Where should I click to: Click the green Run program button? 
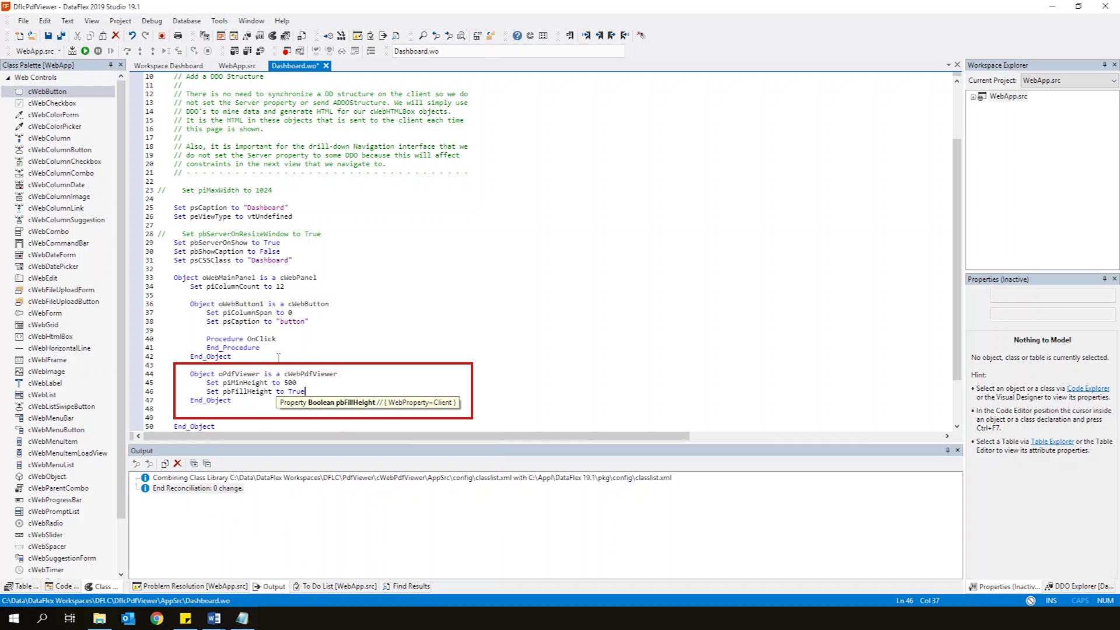85,51
